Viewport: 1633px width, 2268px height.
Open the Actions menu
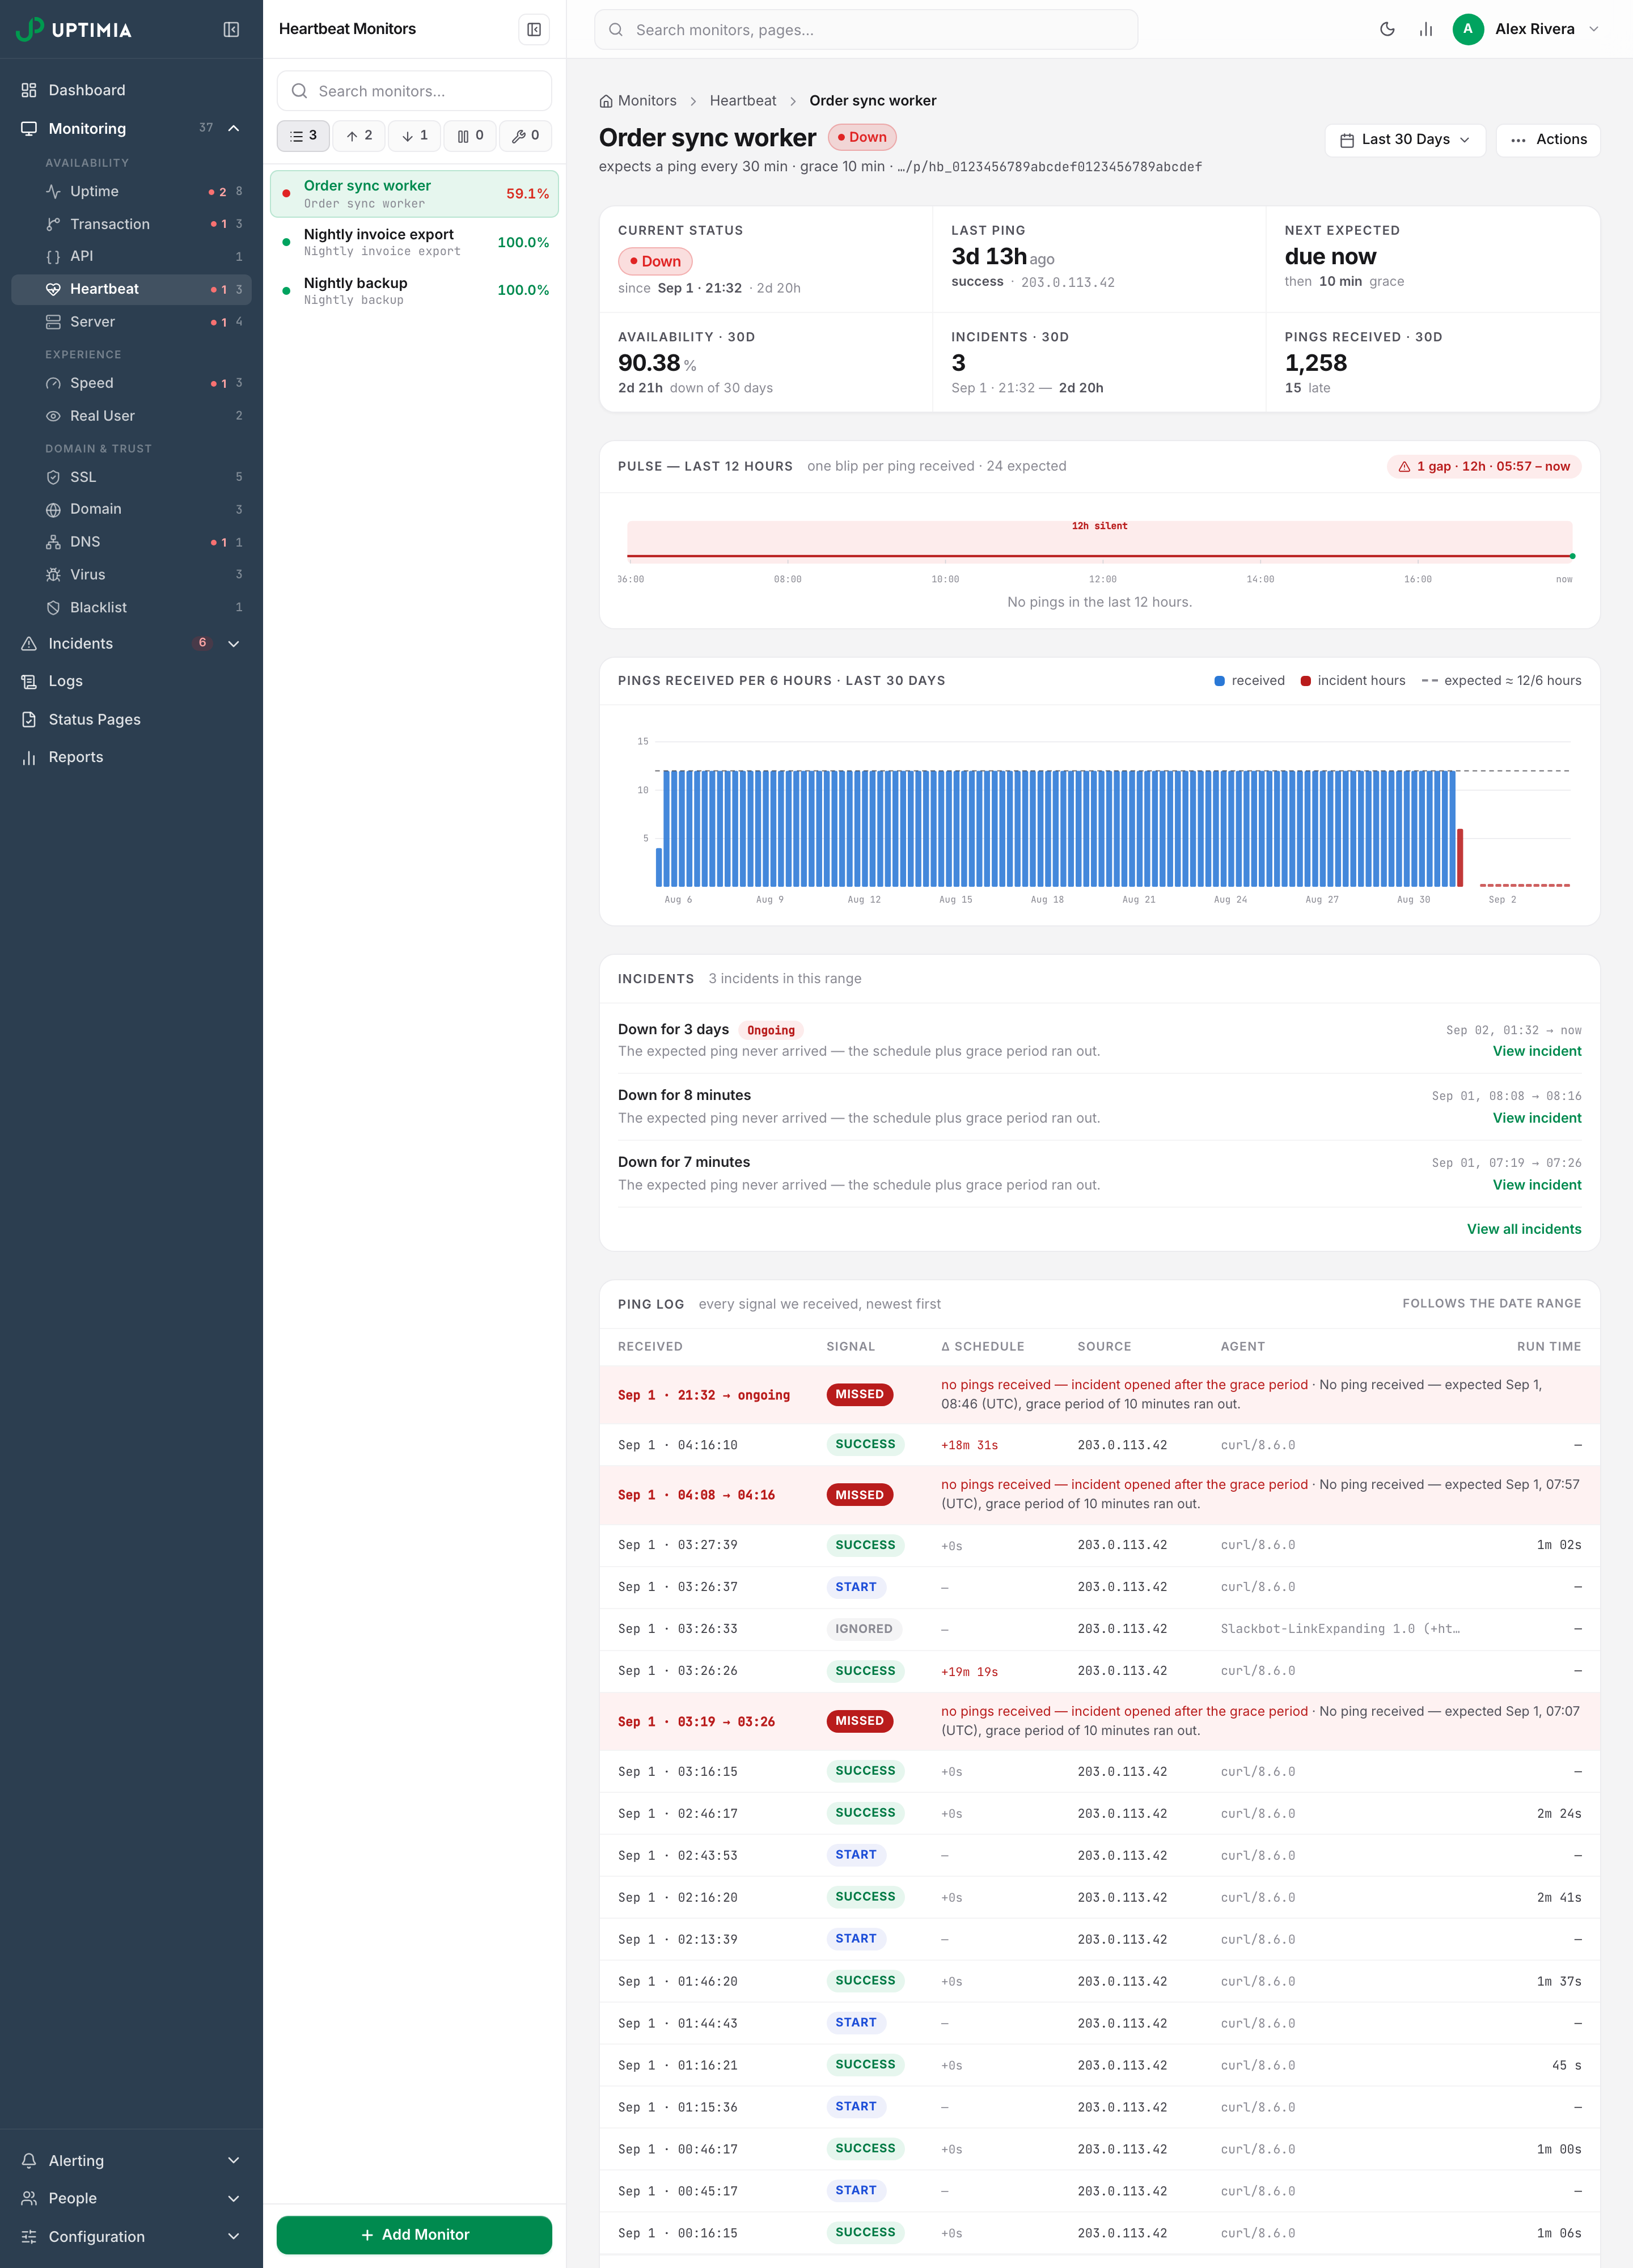pyautogui.click(x=1548, y=140)
